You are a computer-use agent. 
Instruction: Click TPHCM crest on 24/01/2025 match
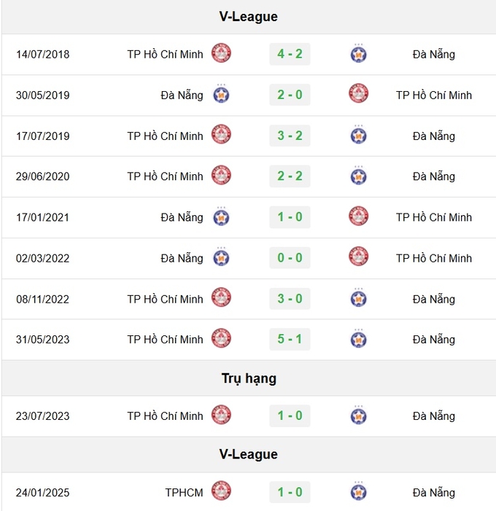[x=221, y=491]
